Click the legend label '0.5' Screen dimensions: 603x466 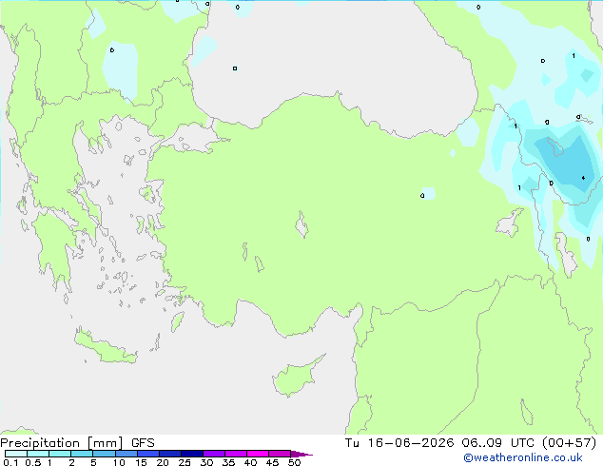(33, 462)
